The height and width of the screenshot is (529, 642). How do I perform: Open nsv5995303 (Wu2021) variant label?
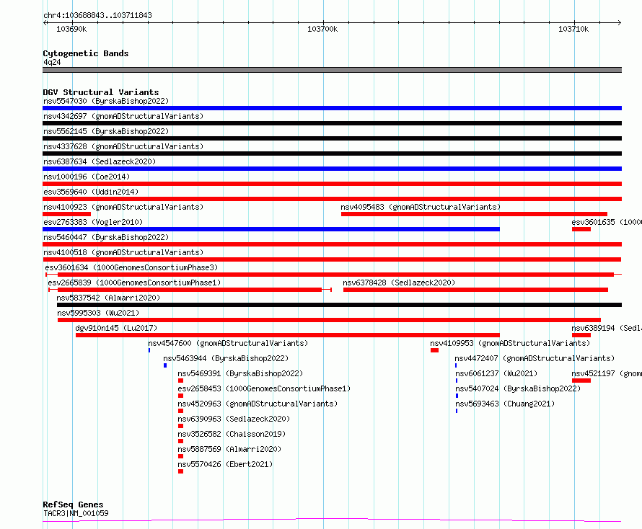coord(98,313)
